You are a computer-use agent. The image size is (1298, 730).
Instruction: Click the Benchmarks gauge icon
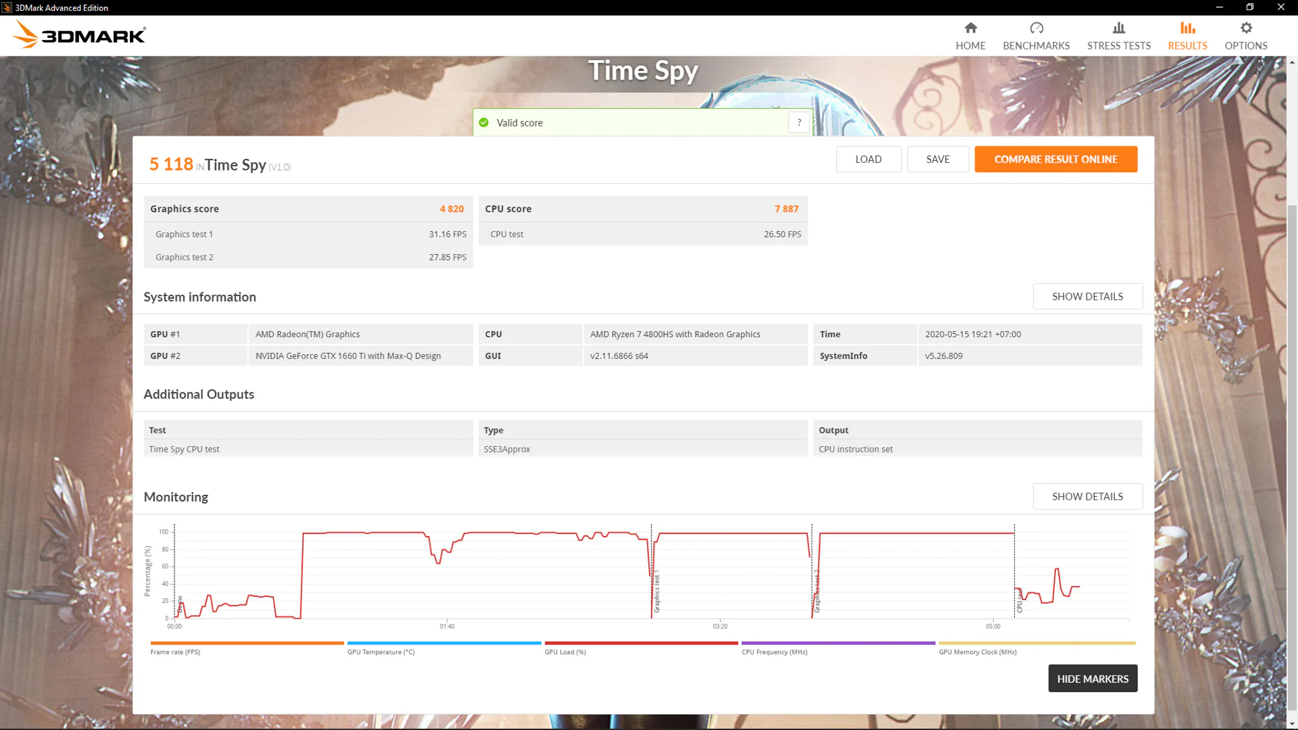tap(1036, 28)
